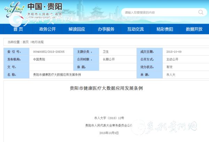The height and width of the screenshot is (142, 209).
Task: Click the 中国·贵阳 site title
Action: [45, 6]
